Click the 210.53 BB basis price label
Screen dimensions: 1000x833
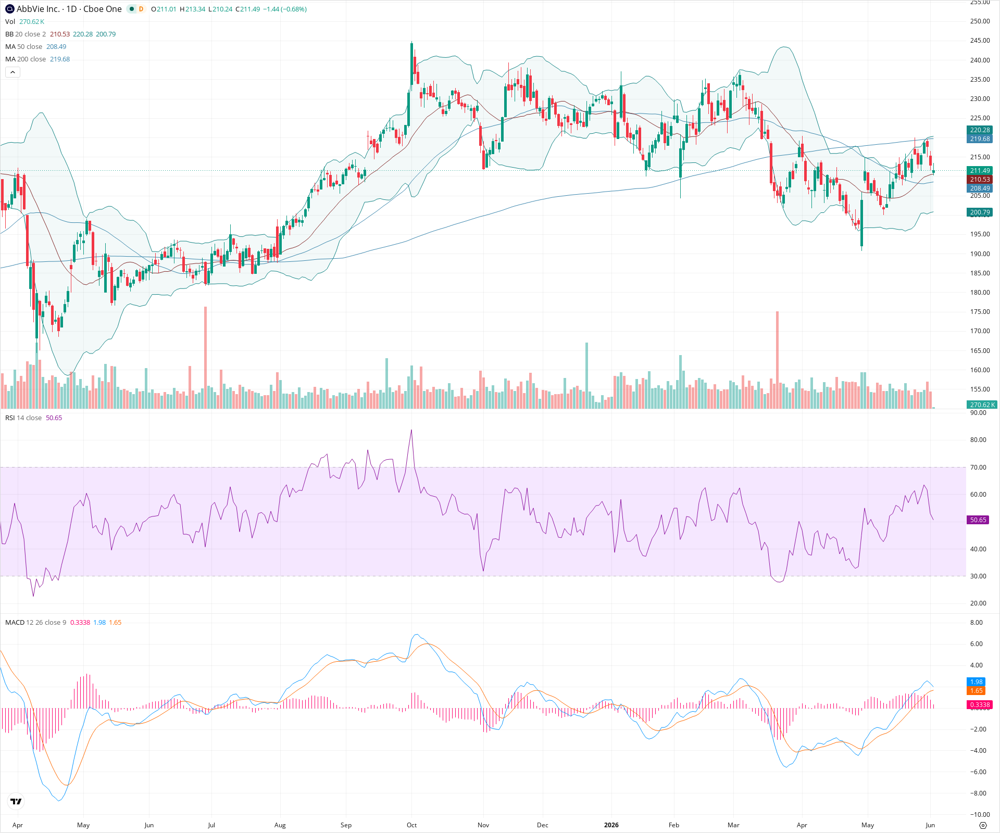tap(980, 180)
